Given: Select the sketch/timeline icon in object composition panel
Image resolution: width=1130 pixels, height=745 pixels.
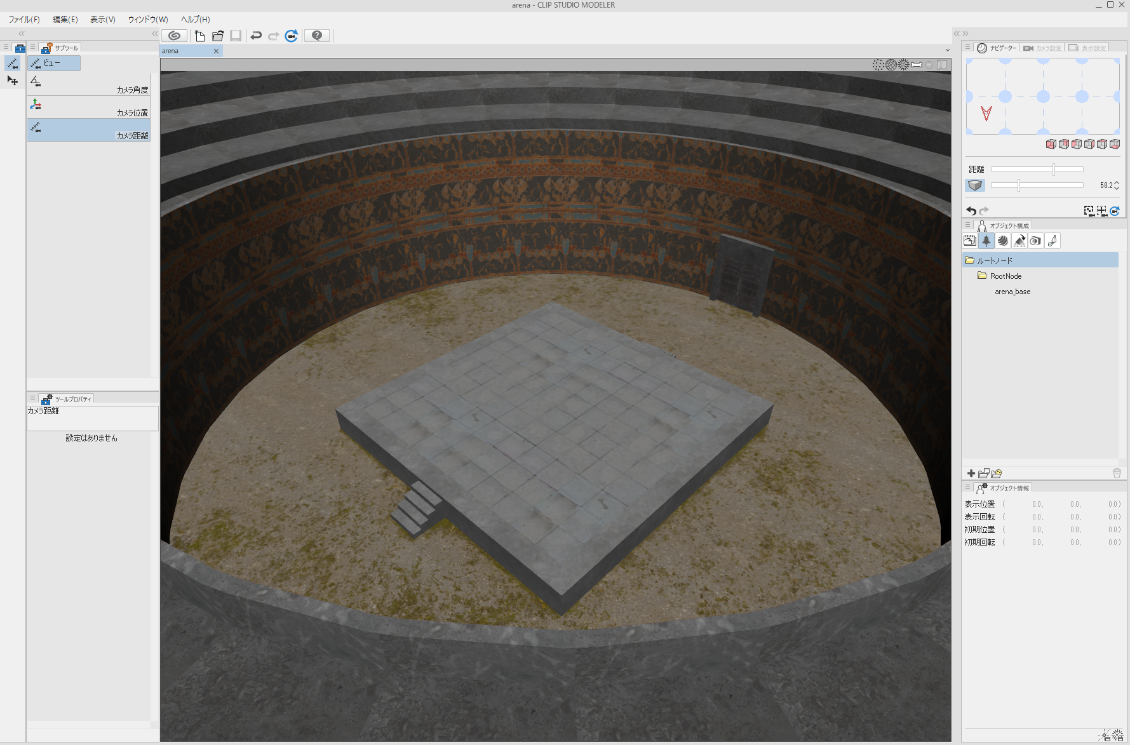Looking at the screenshot, I should pos(970,241).
